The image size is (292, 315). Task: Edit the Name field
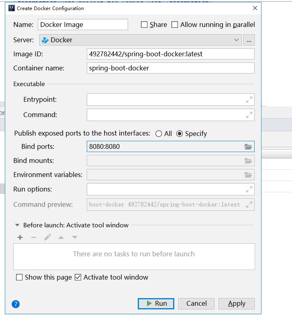click(x=83, y=25)
